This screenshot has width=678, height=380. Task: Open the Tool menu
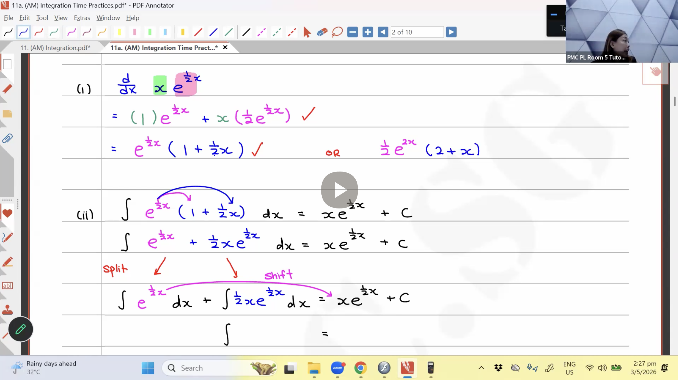[42, 18]
